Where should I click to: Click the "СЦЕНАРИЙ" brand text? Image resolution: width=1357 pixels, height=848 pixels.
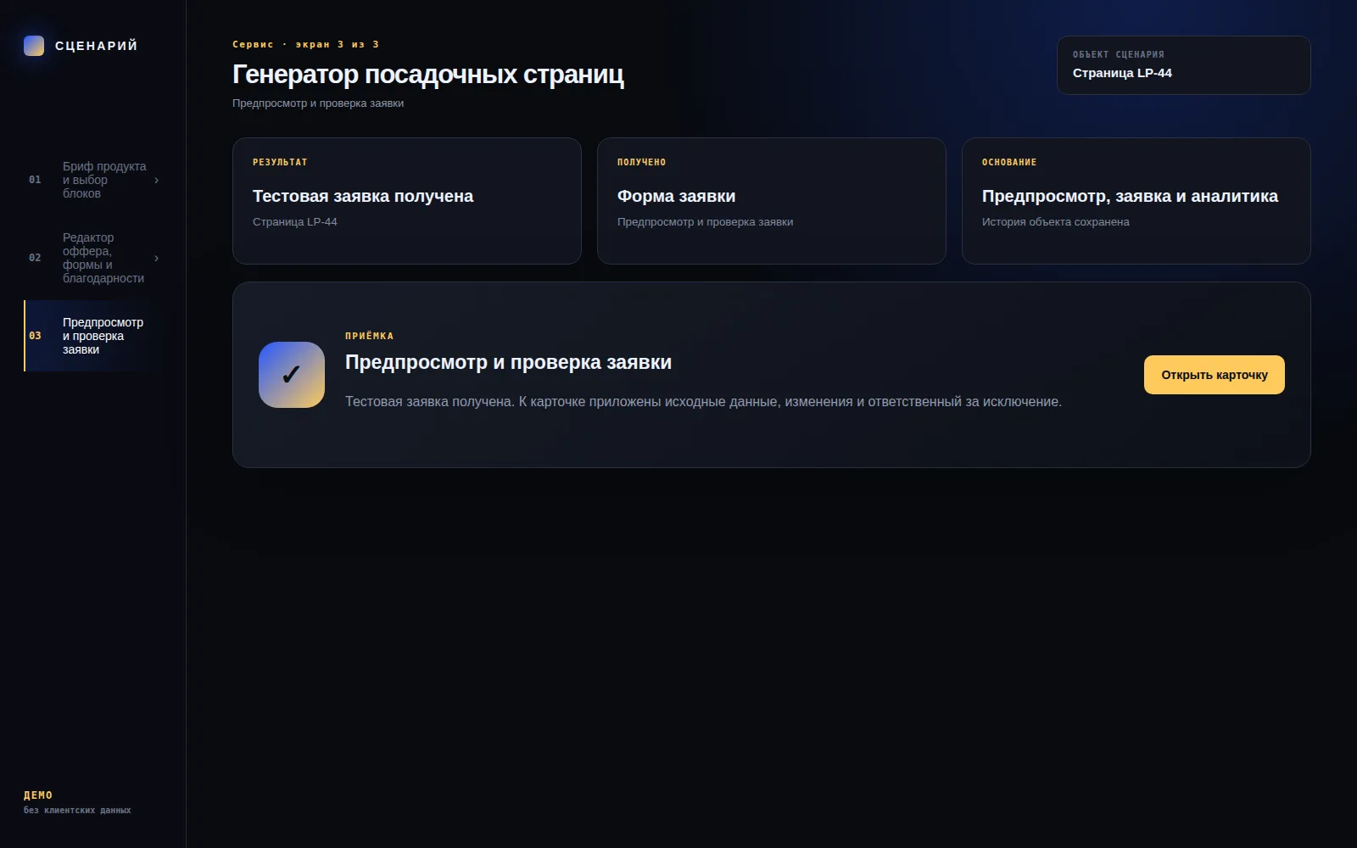point(97,46)
